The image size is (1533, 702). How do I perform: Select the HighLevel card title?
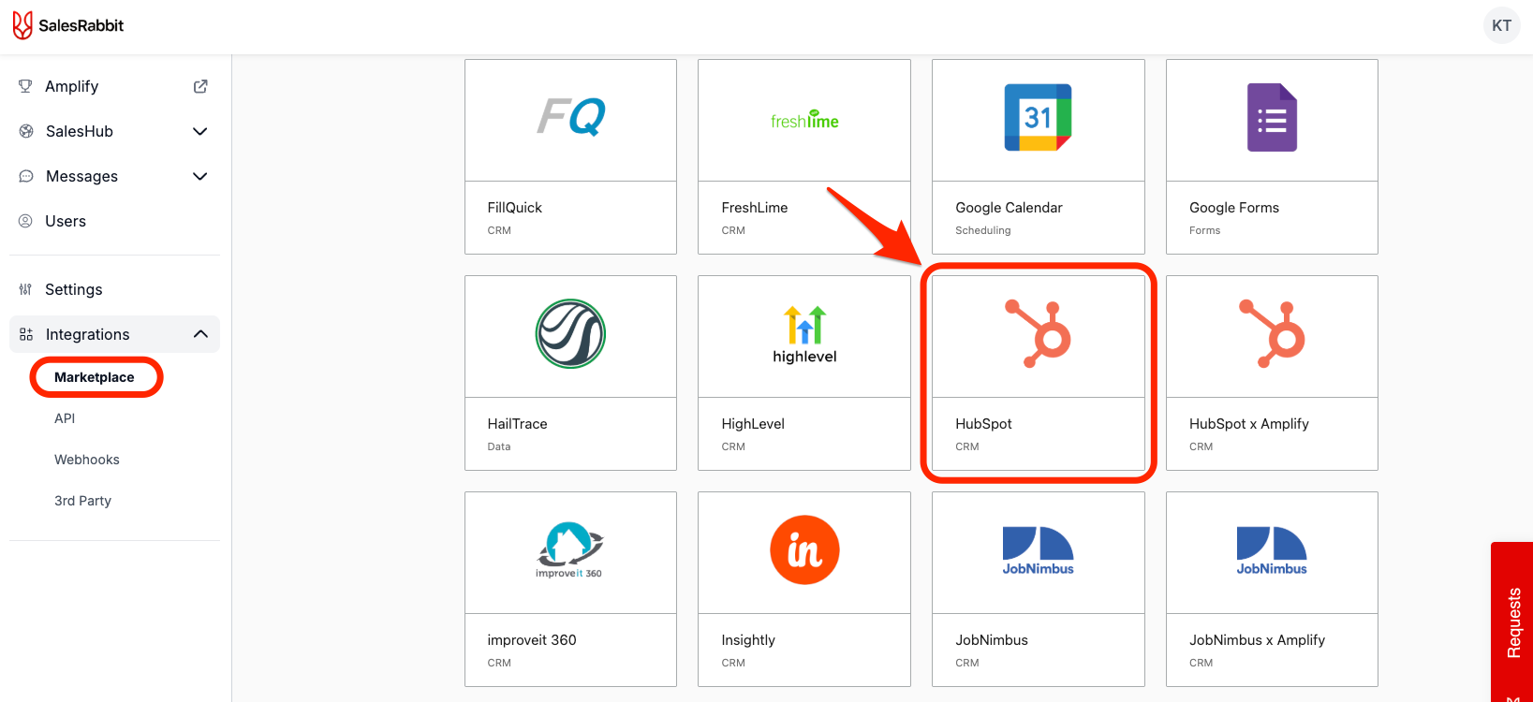point(753,424)
